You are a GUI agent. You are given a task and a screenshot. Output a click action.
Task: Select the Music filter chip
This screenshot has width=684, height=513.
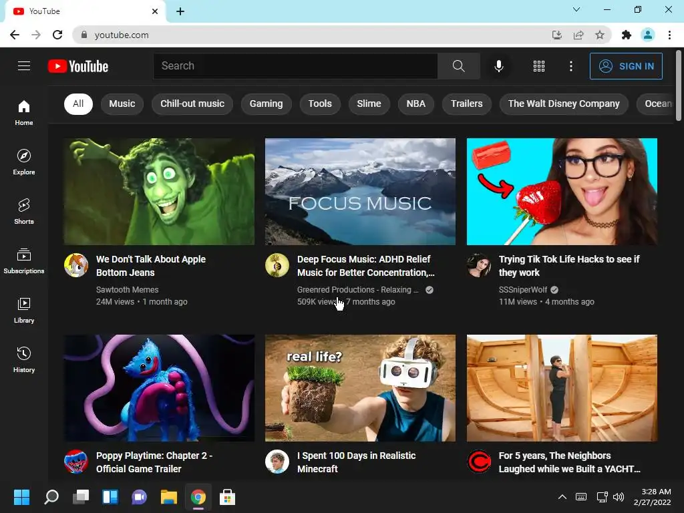click(122, 104)
